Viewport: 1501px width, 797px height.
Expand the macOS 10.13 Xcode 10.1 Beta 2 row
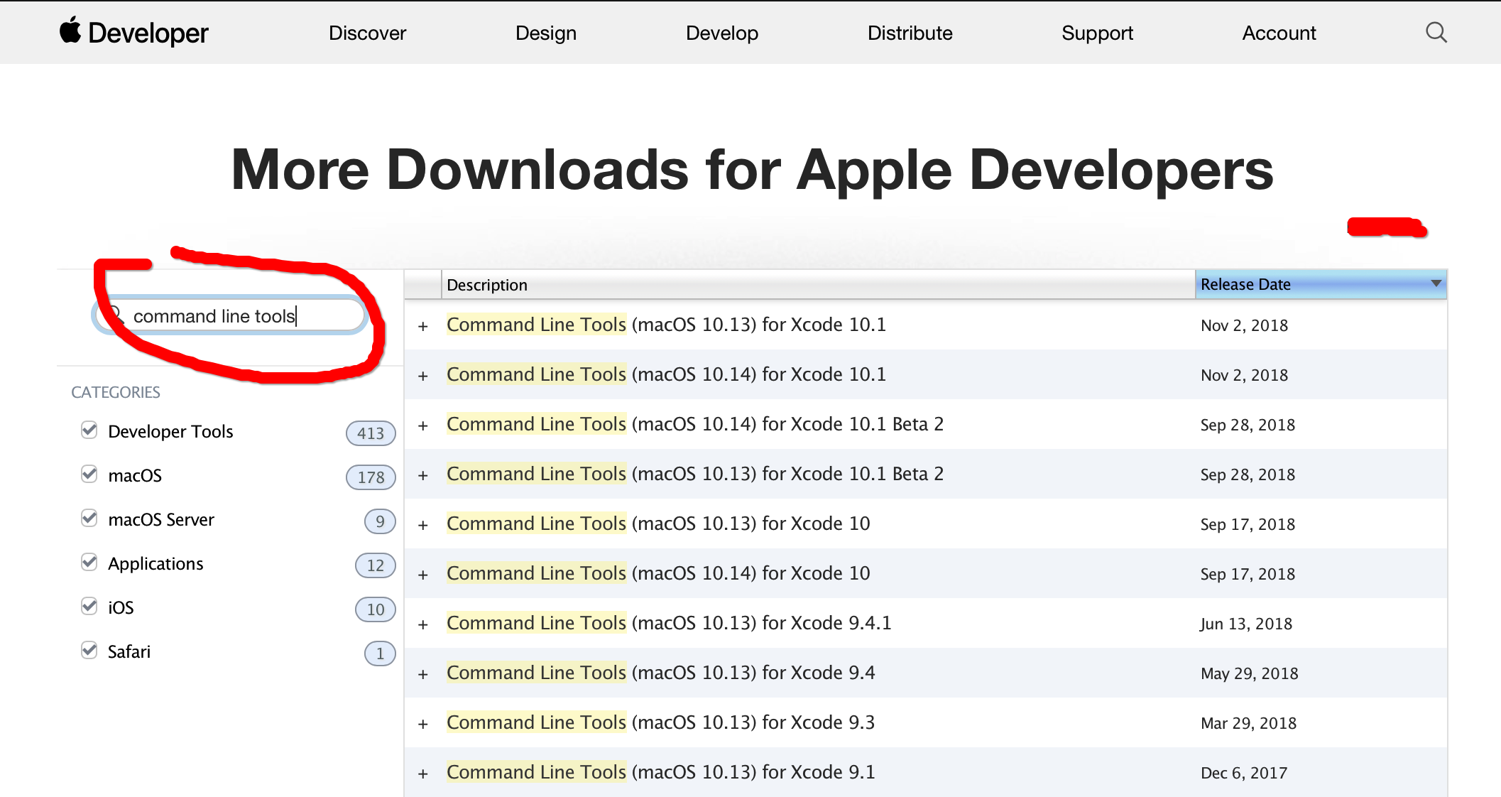pyautogui.click(x=423, y=475)
